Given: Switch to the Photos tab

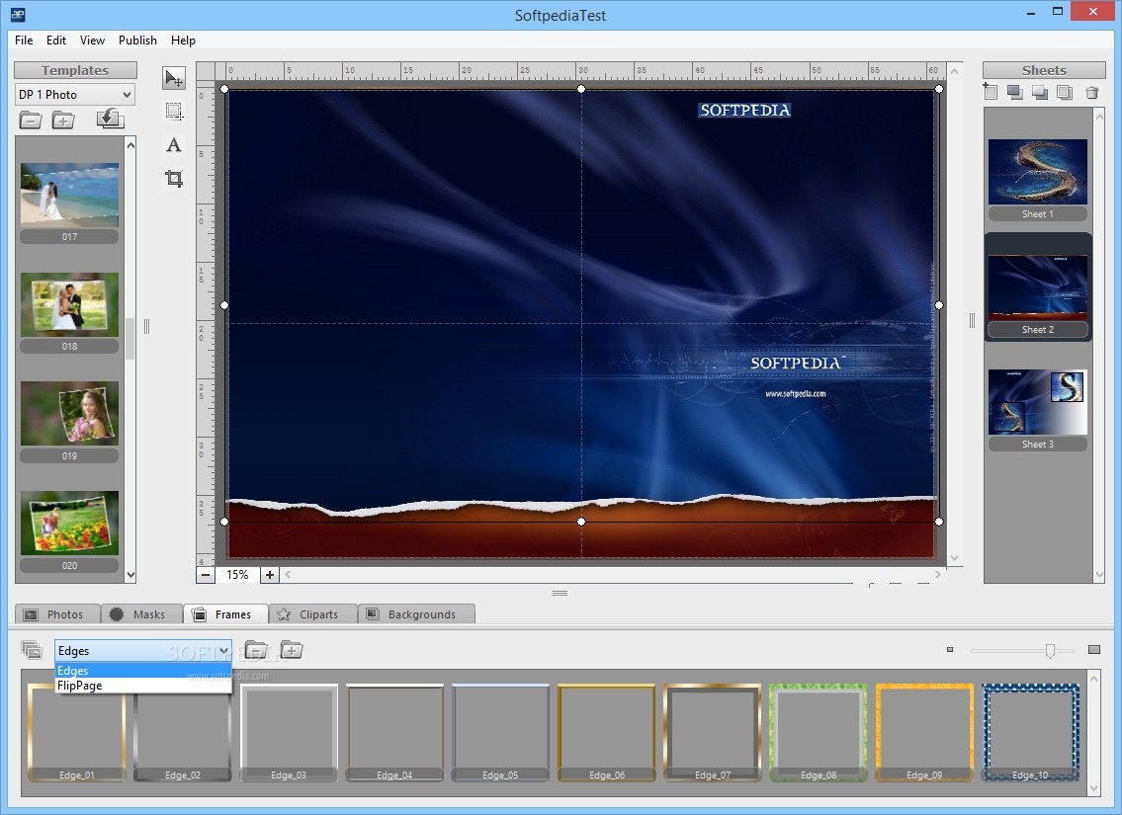Looking at the screenshot, I should (x=56, y=614).
